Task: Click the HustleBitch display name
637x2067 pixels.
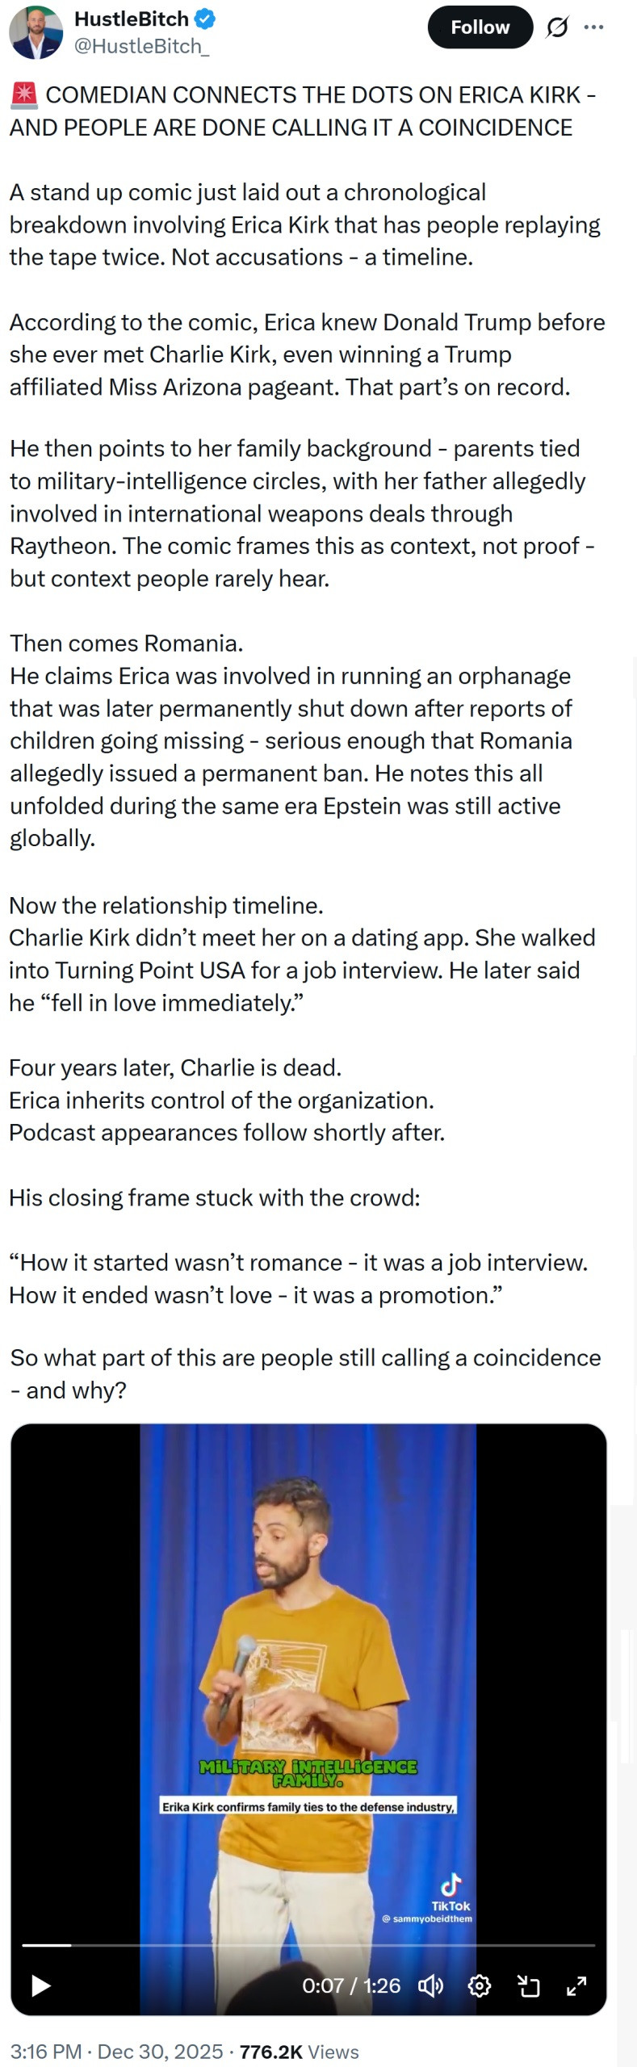Action: (x=131, y=19)
